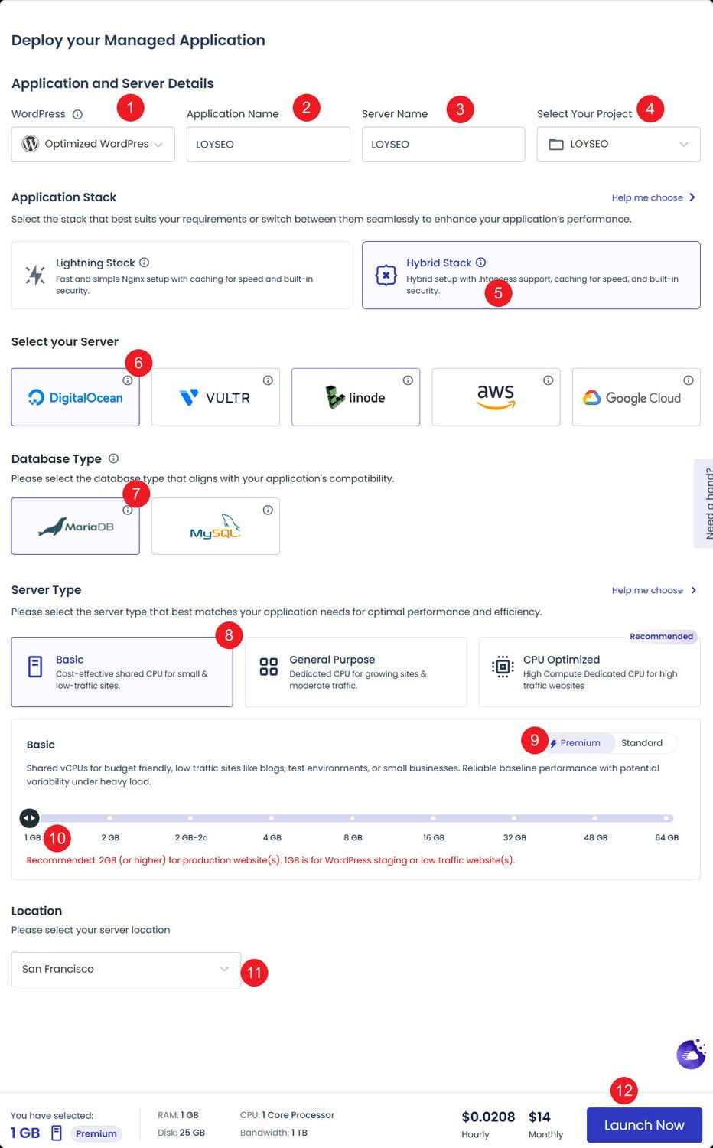This screenshot has height=1148, width=713.
Task: Select the MySQL database option
Action: click(215, 527)
